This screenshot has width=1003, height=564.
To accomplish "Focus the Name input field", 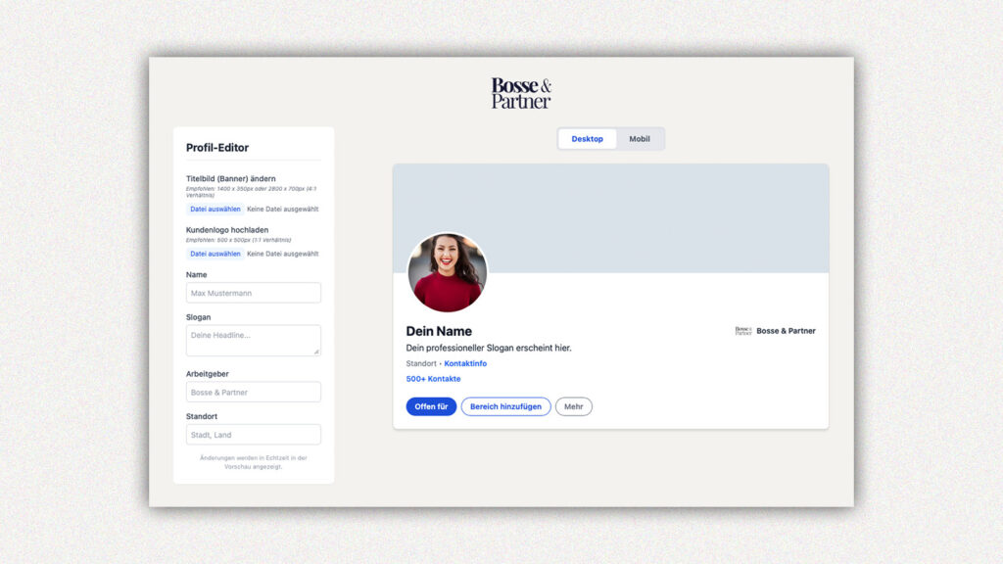I will (x=254, y=293).
